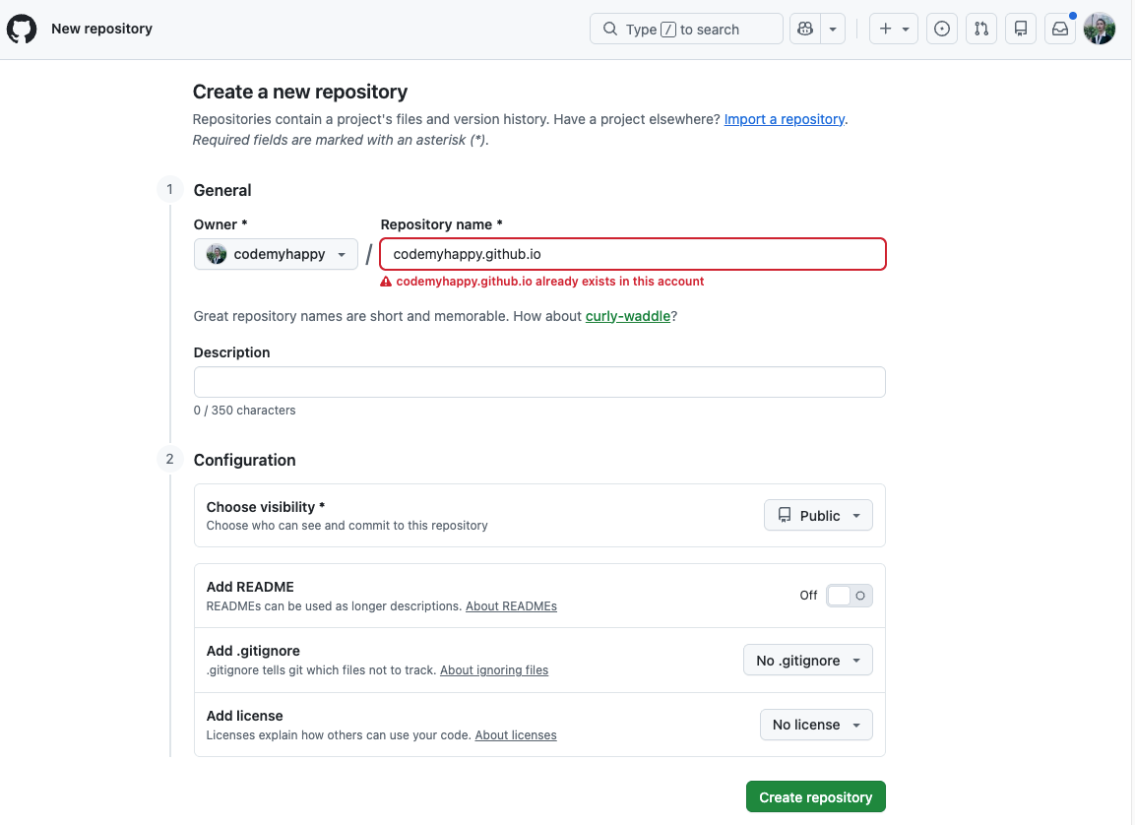Viewport: 1135px width, 825px height.
Task: Expand the Copilot dropdown arrow
Action: point(833,29)
